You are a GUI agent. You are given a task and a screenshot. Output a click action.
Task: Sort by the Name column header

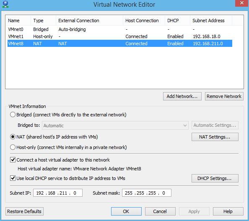[18, 21]
